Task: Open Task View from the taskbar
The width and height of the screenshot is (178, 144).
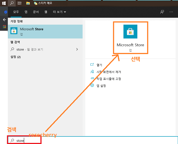Action: pos(20,3)
